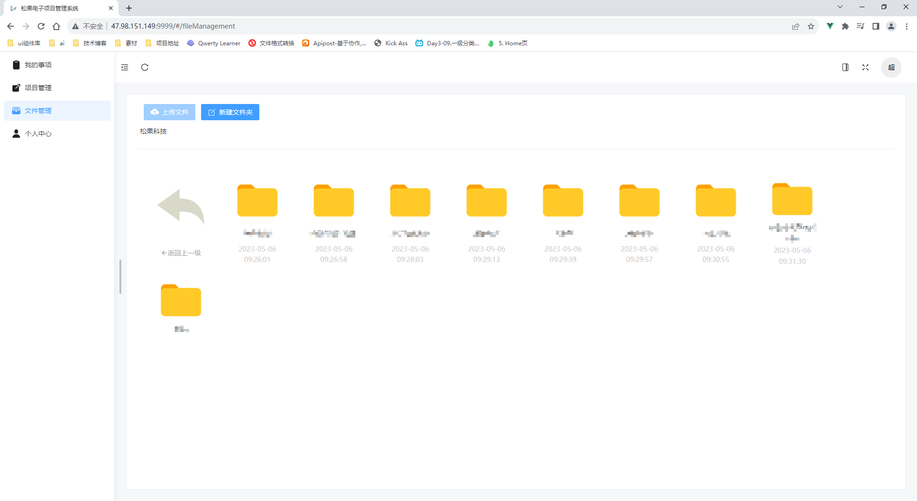This screenshot has height=501, width=917.
Task: Open ai bookmark folder
Action: point(57,43)
